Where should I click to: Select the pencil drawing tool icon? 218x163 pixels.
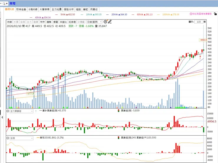pos(110,22)
